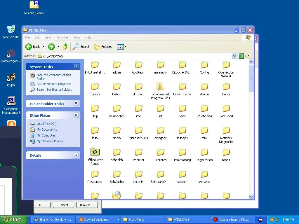Select the AppPatch folder

tap(139, 68)
